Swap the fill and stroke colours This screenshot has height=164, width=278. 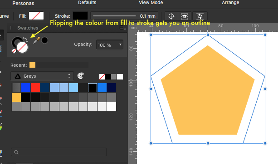(25, 39)
